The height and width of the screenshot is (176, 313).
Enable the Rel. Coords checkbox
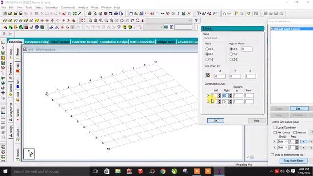pyautogui.click(x=275, y=132)
